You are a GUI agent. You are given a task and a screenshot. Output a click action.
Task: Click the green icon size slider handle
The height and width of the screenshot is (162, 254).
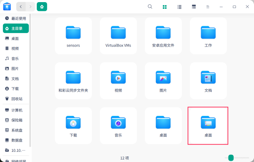[231, 158]
